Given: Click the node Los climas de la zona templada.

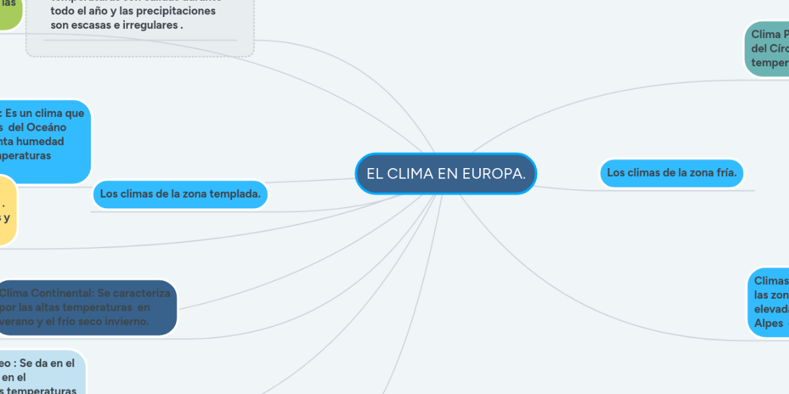Looking at the screenshot, I should point(181,194).
